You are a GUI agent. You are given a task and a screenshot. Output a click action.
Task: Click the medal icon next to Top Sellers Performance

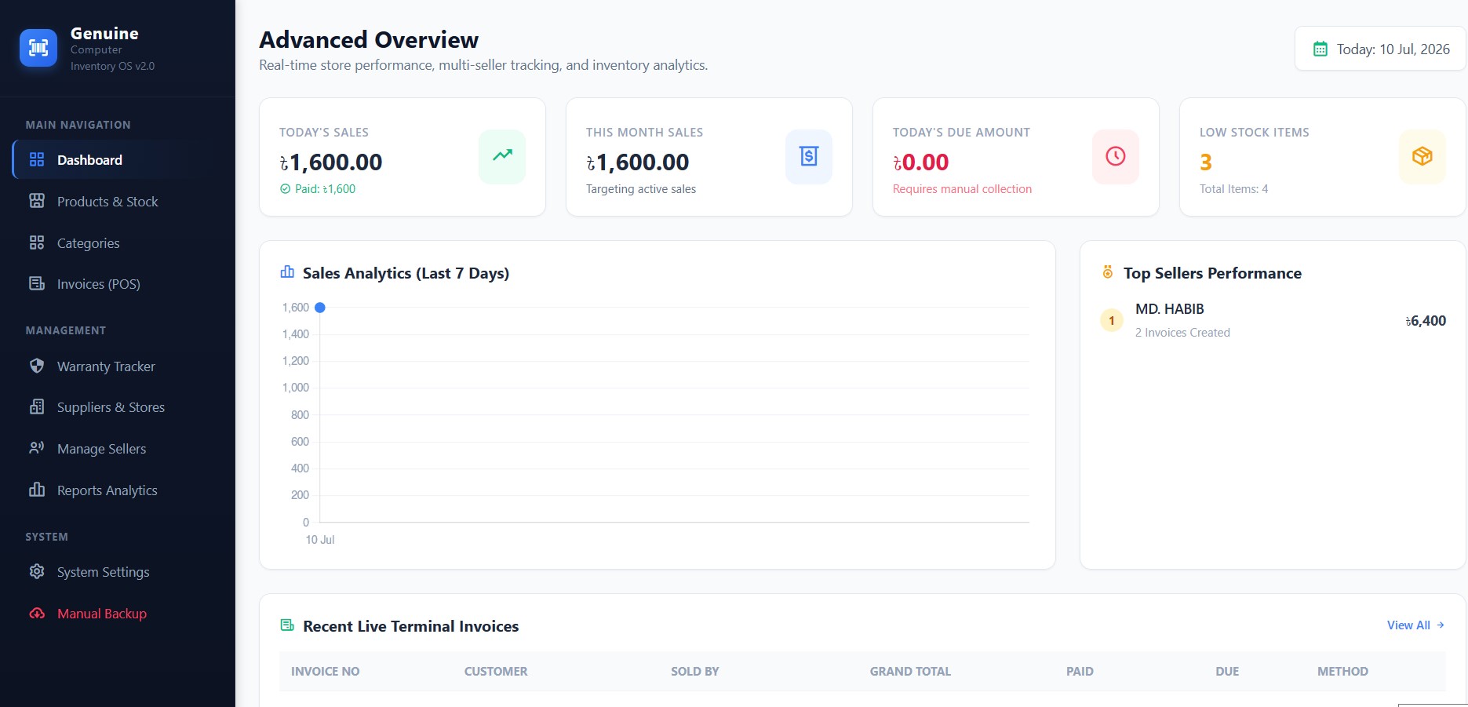pos(1108,272)
